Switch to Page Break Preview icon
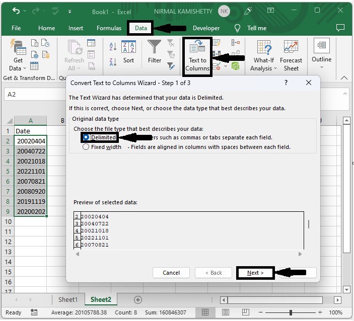The image size is (354, 321). [245, 312]
